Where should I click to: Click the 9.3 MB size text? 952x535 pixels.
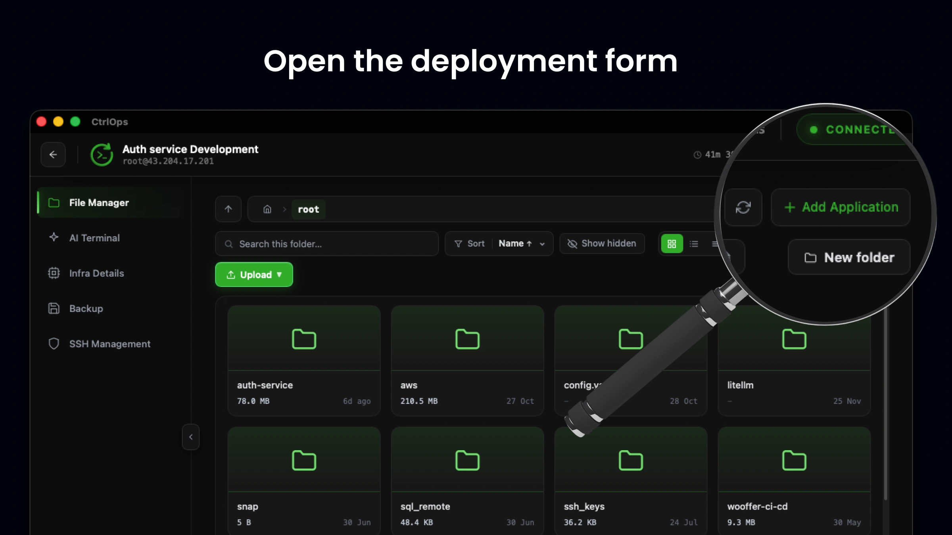741,522
